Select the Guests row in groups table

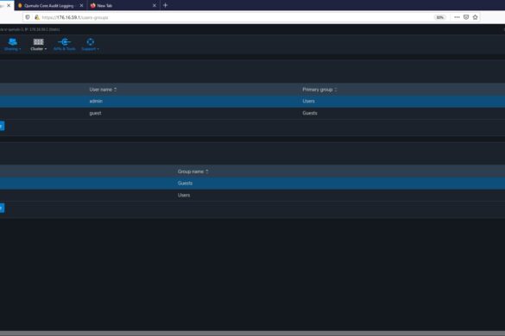pos(252,184)
